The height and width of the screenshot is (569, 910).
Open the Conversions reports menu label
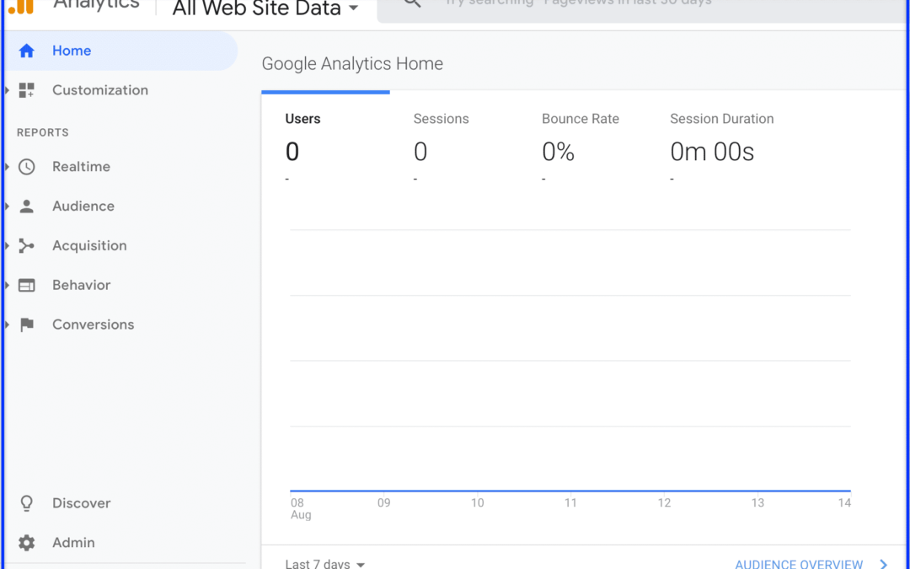tap(94, 325)
